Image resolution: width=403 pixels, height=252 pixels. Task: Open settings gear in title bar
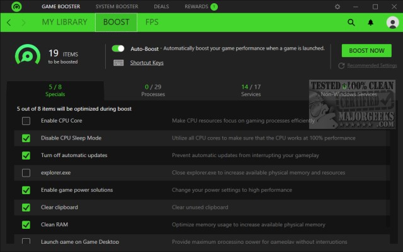point(338,7)
